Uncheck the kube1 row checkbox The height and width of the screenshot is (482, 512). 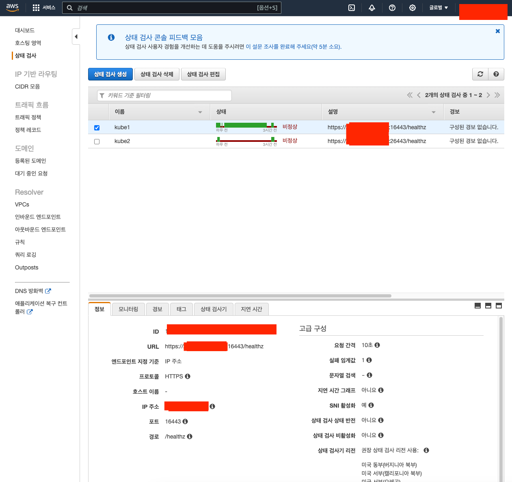pyautogui.click(x=97, y=128)
